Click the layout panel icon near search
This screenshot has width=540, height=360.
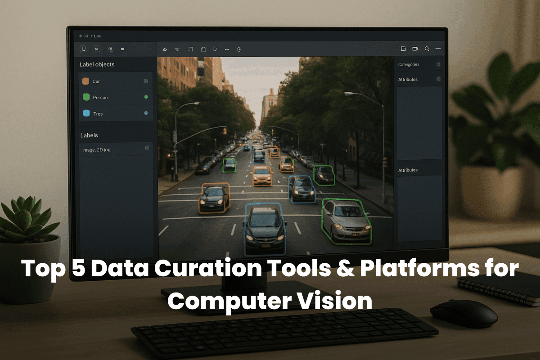tap(403, 49)
